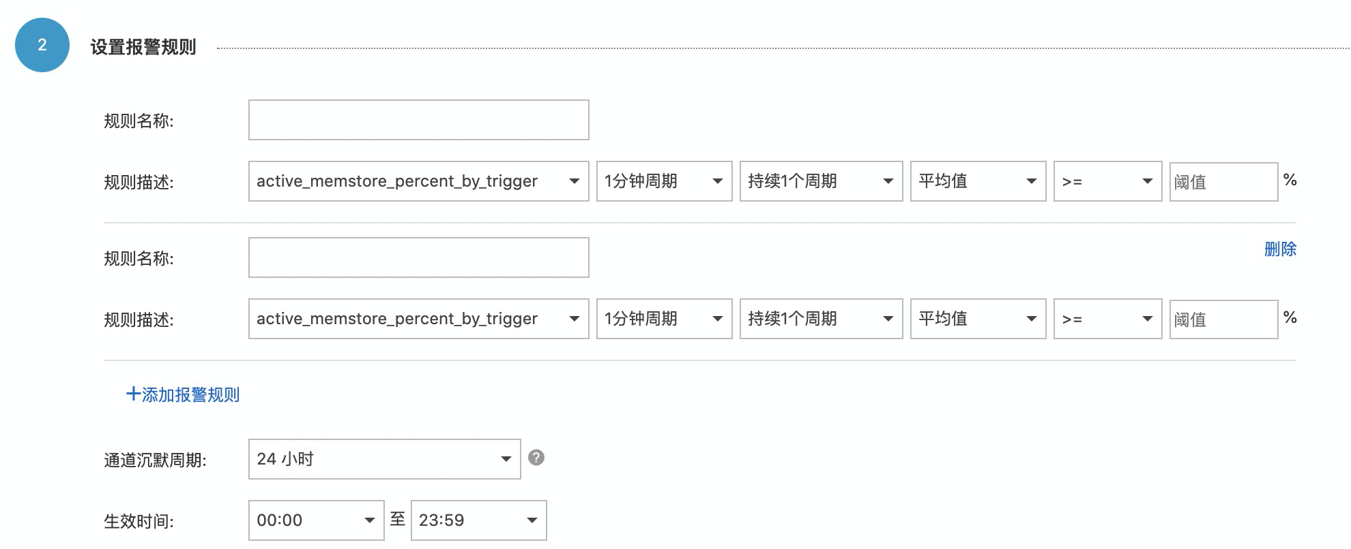Open second rule's >= comparison operator dropdown
Image resolution: width=1351 pixels, height=549 pixels.
click(x=1107, y=319)
